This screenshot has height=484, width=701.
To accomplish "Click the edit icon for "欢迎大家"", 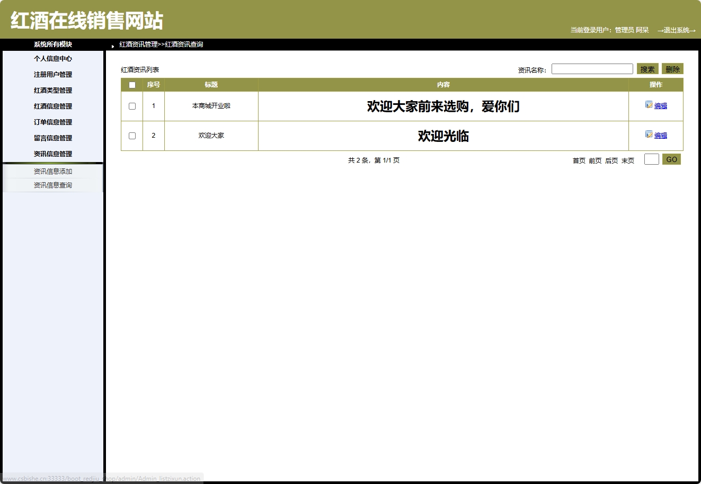I will tap(649, 135).
